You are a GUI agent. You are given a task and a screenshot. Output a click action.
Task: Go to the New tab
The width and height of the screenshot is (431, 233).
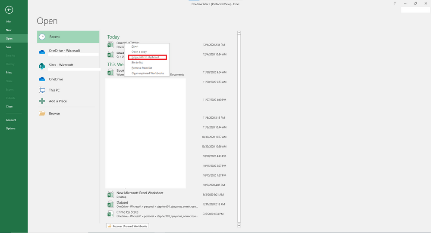pos(14,30)
